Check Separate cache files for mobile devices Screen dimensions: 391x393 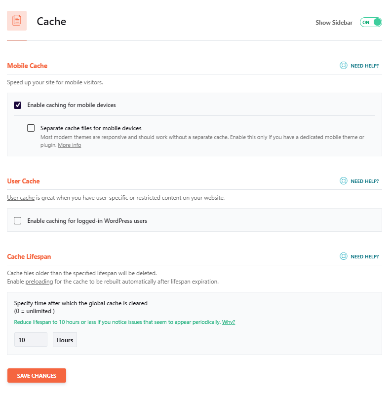pyautogui.click(x=31, y=128)
